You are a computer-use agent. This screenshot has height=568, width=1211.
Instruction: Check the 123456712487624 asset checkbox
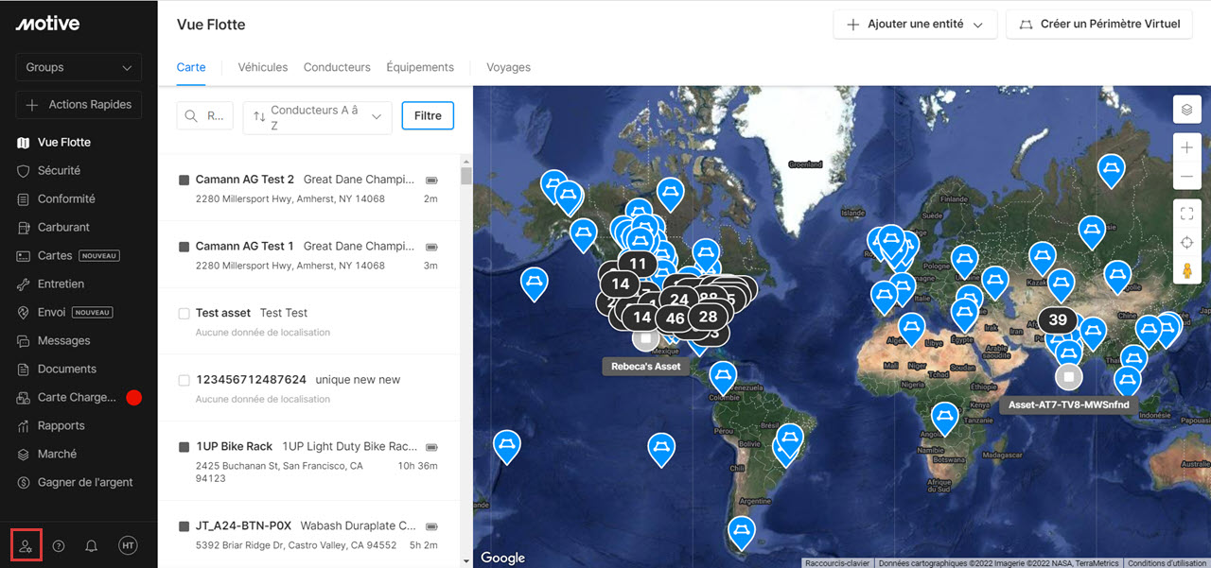tap(184, 380)
